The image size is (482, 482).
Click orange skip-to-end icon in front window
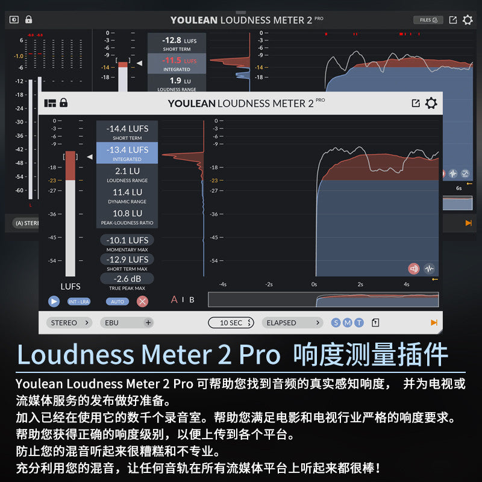click(434, 323)
